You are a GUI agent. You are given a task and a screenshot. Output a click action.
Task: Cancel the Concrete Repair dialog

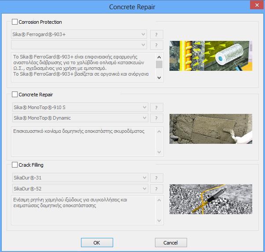tap(171, 242)
